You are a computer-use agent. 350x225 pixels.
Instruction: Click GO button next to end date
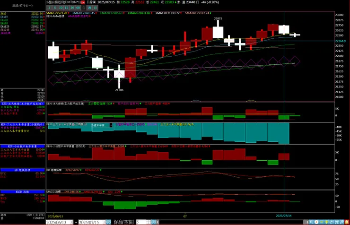[x=108, y=222]
